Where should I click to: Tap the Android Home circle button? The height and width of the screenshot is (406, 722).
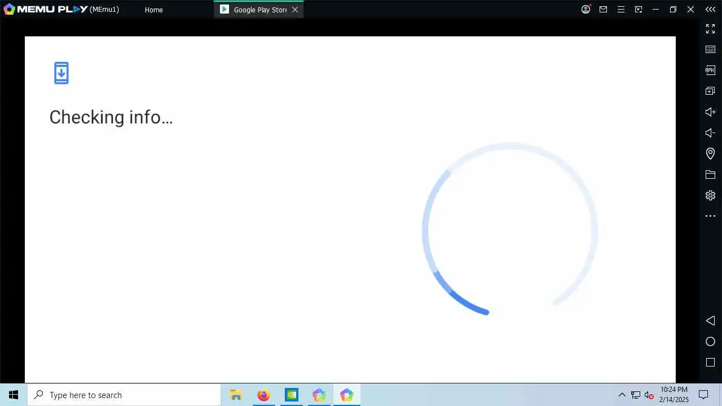click(x=710, y=341)
